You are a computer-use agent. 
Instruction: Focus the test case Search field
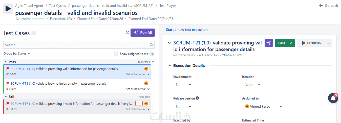pyautogui.click(x=76, y=45)
